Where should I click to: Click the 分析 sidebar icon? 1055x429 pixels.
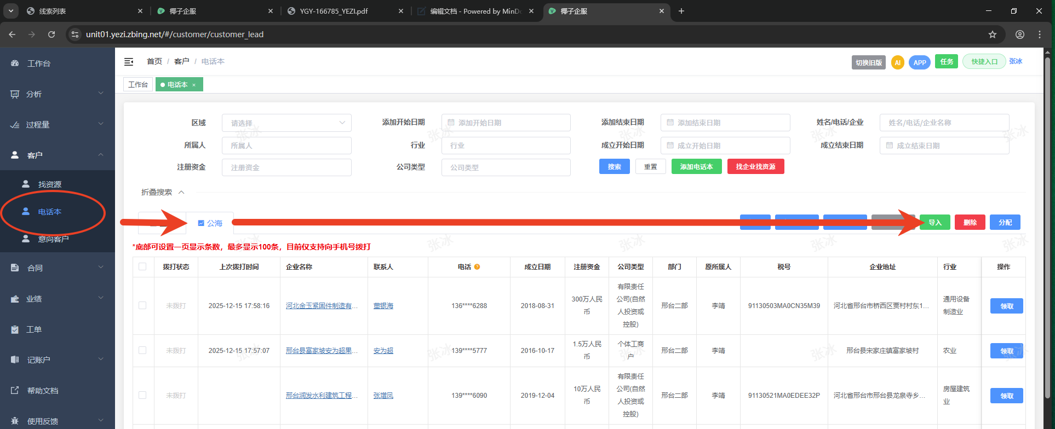(15, 94)
